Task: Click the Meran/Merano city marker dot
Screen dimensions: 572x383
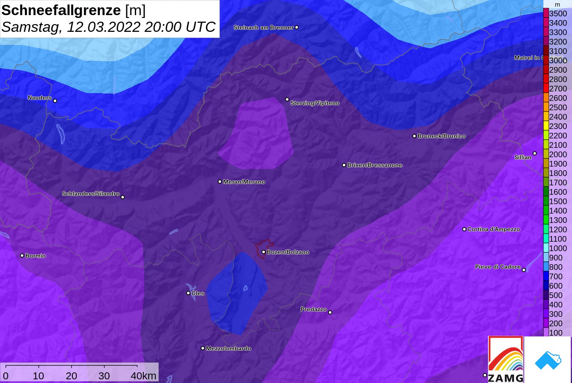Action: [220, 182]
